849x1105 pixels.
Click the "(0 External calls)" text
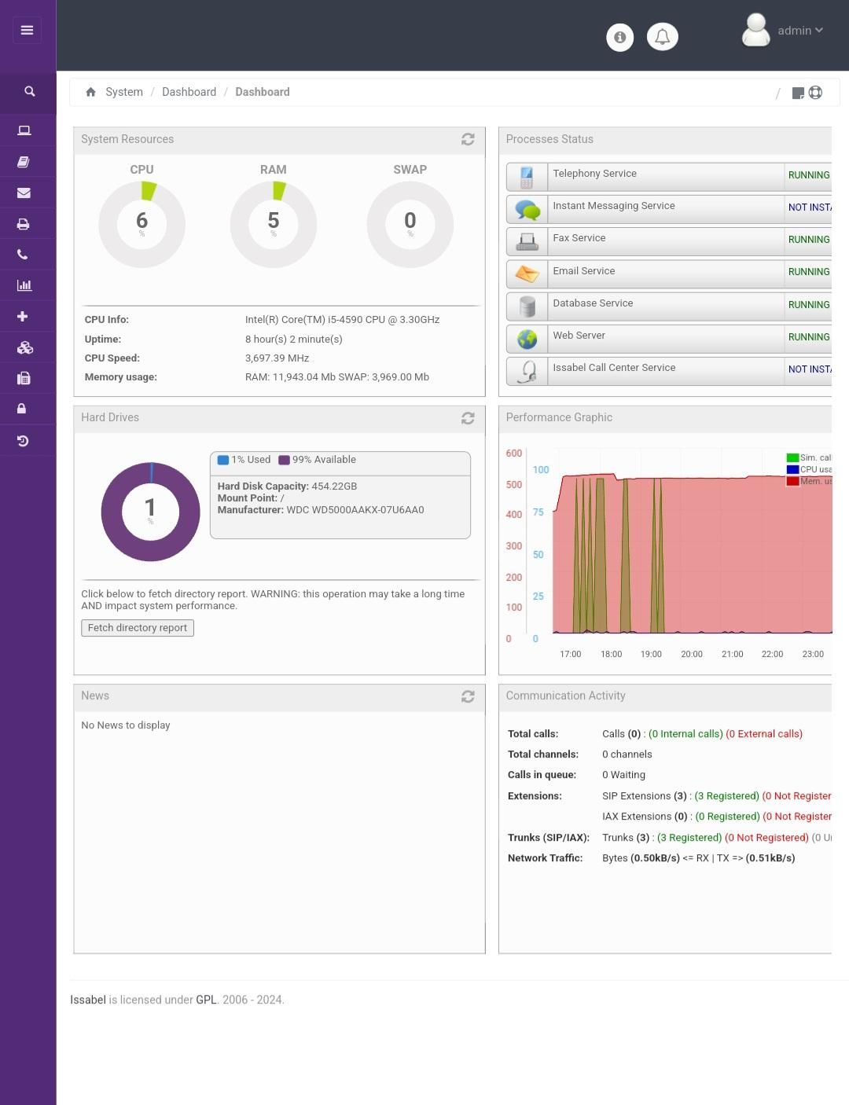tap(764, 734)
